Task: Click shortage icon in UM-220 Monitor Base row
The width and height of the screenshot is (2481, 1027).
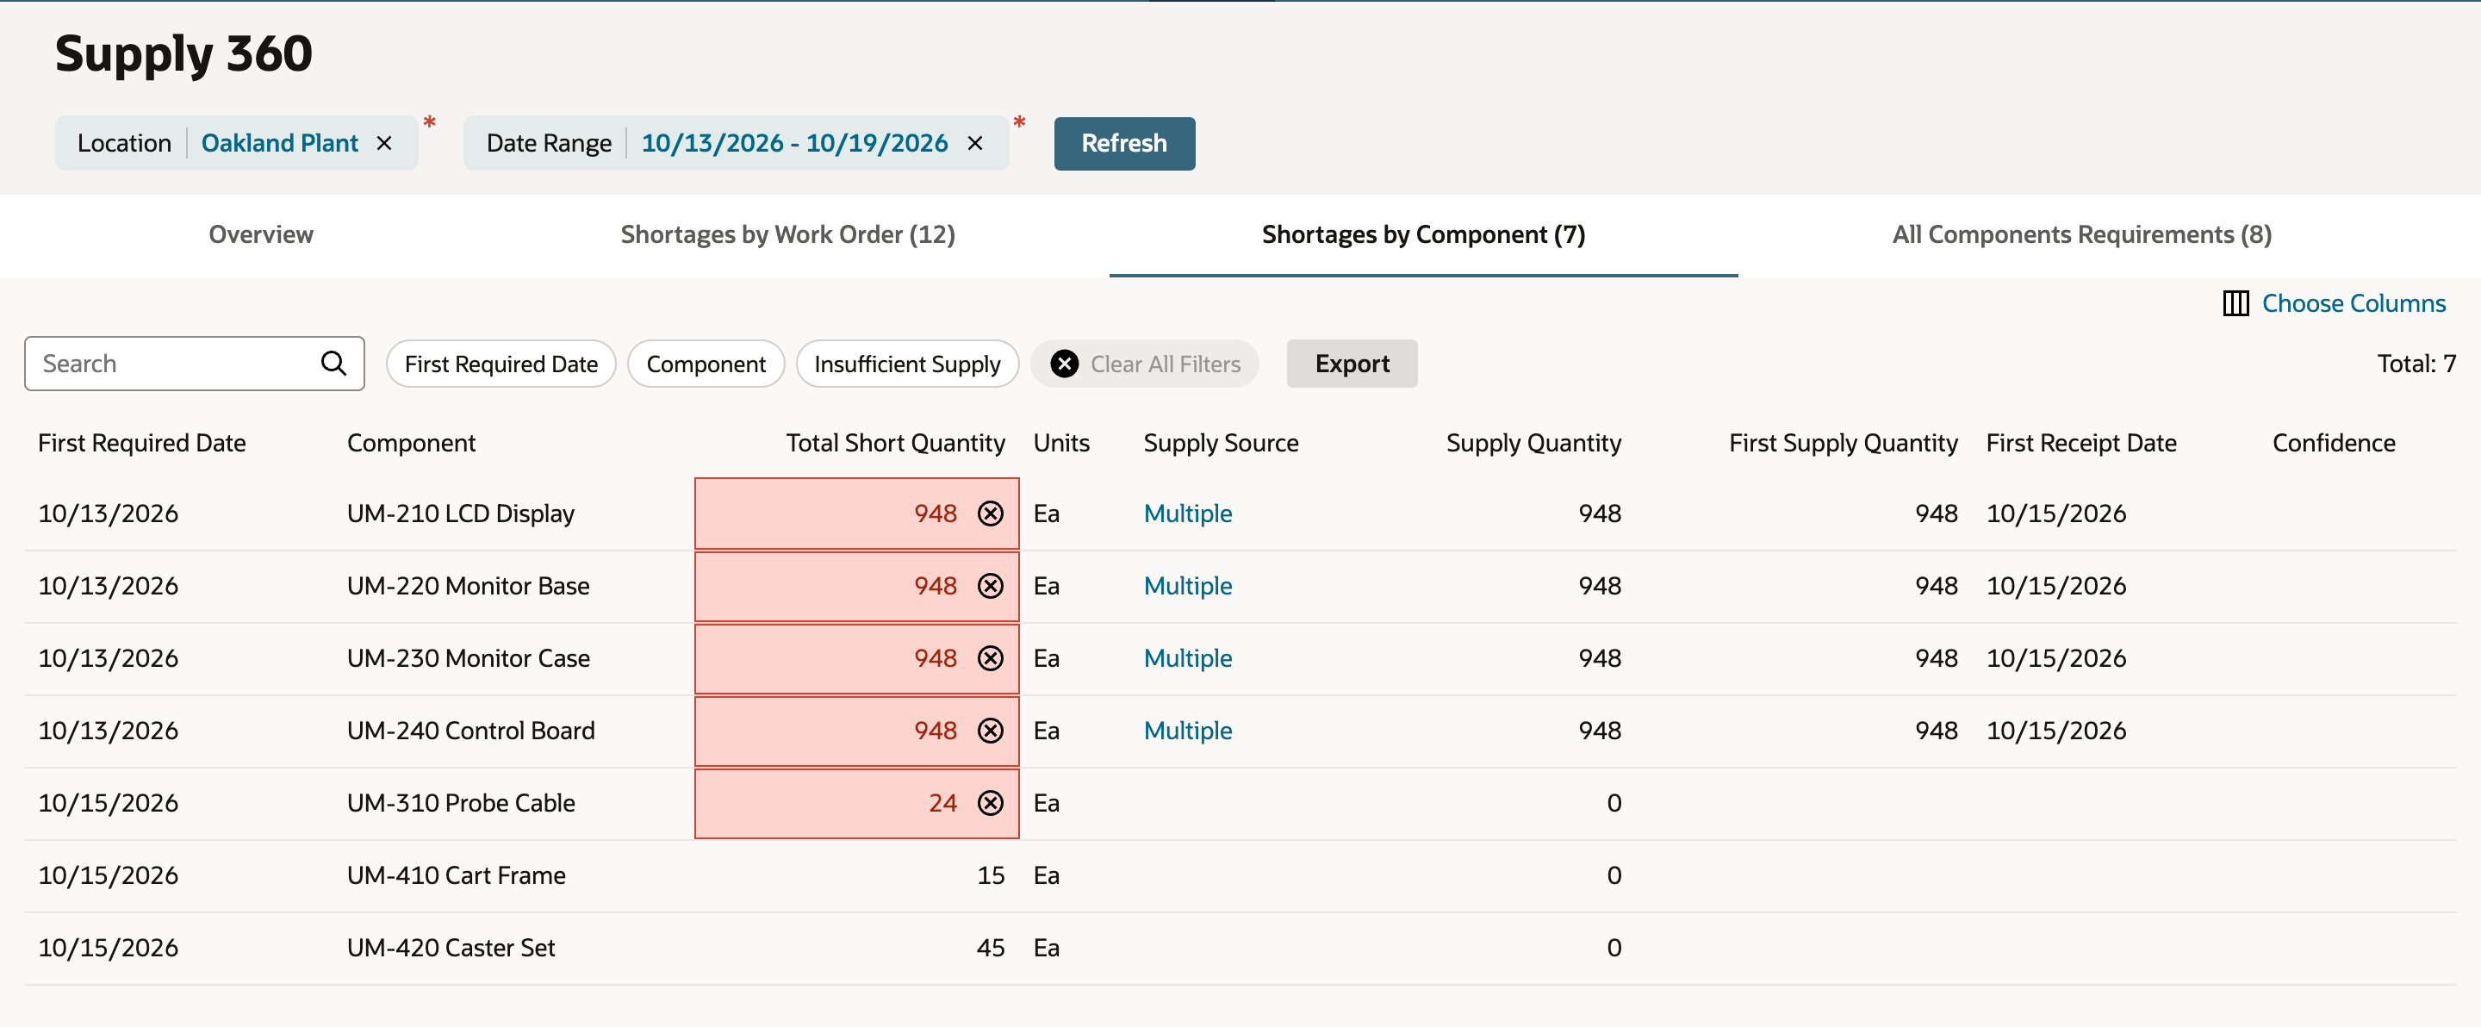Action: [990, 586]
